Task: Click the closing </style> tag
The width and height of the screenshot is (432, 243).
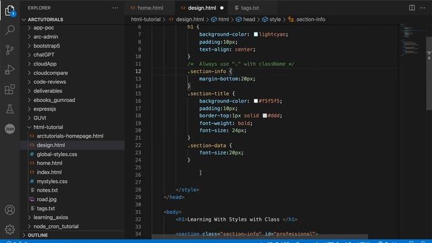Action: (x=187, y=190)
